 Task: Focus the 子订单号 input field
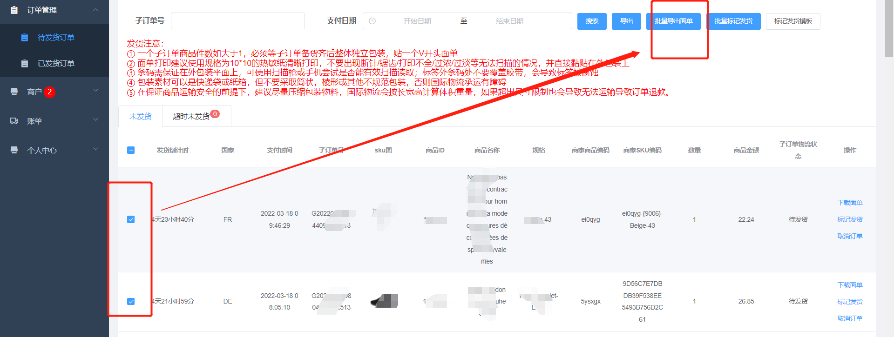pyautogui.click(x=238, y=21)
